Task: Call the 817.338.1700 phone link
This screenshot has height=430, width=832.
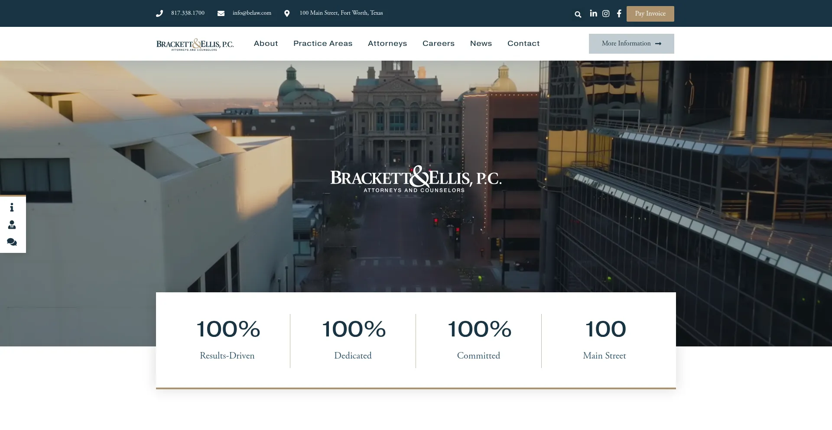Action: click(188, 13)
